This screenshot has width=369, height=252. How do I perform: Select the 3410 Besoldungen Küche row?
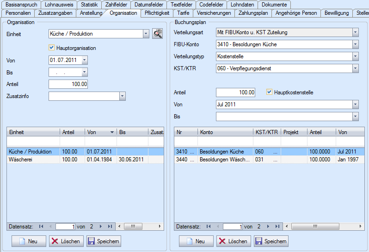tap(269, 152)
